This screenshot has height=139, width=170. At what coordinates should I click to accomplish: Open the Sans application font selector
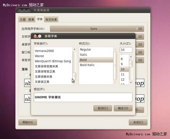97,29
